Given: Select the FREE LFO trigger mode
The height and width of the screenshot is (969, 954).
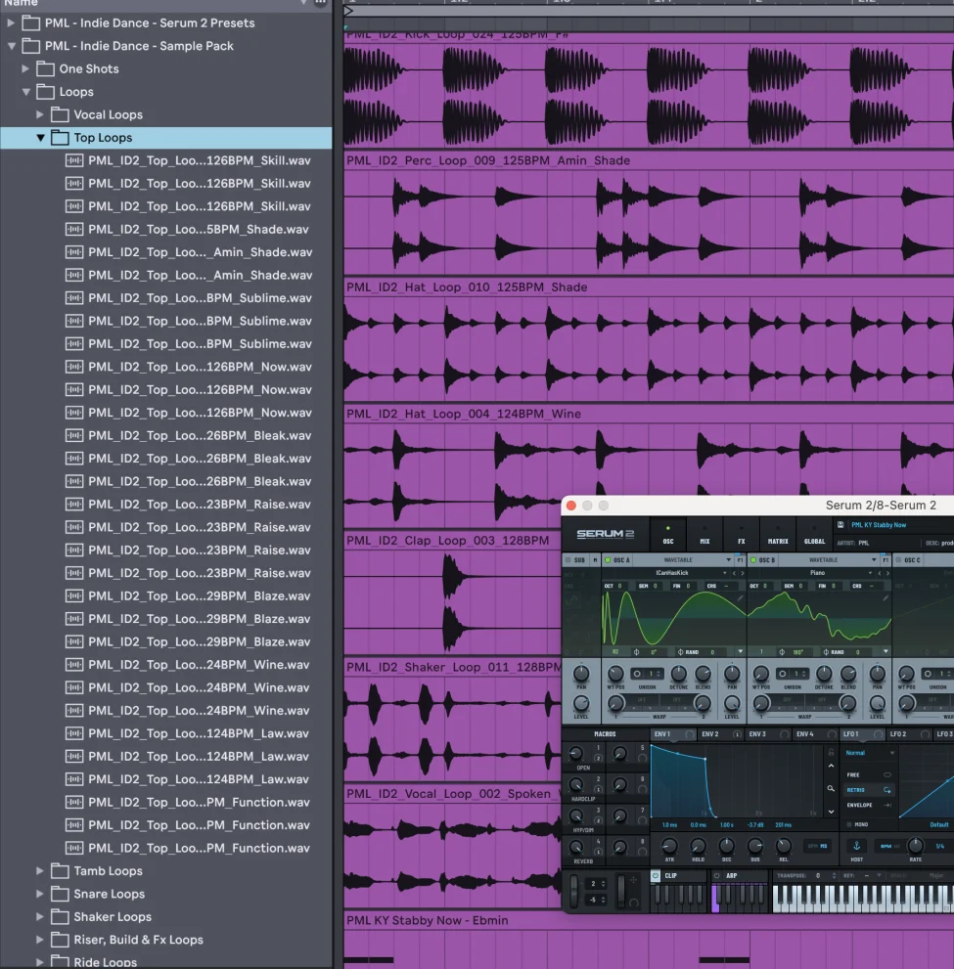Looking at the screenshot, I should [870, 774].
